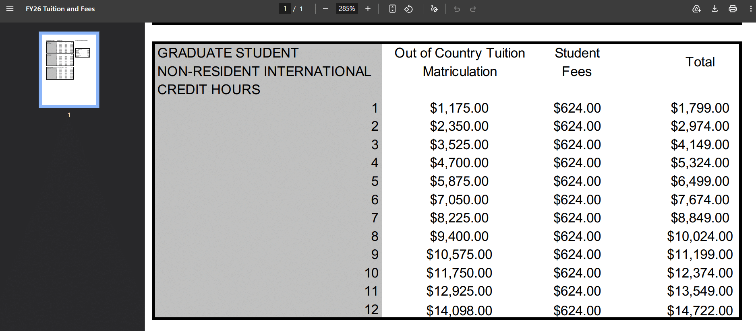Viewport: 756px width, 331px height.
Task: Zoom in on the PDF
Action: point(368,9)
